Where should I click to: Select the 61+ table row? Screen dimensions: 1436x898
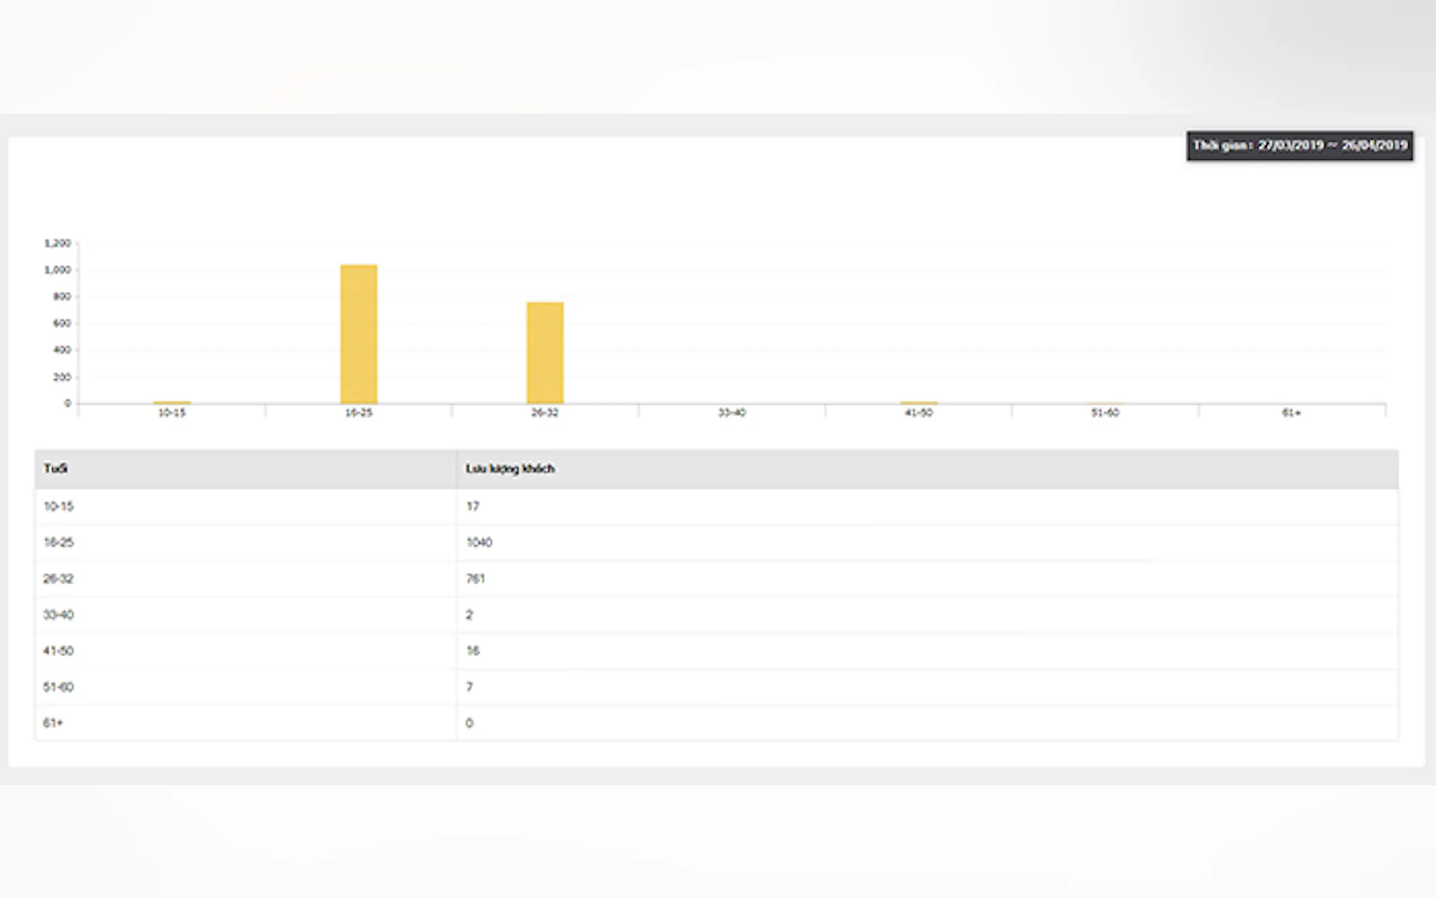[x=53, y=723]
